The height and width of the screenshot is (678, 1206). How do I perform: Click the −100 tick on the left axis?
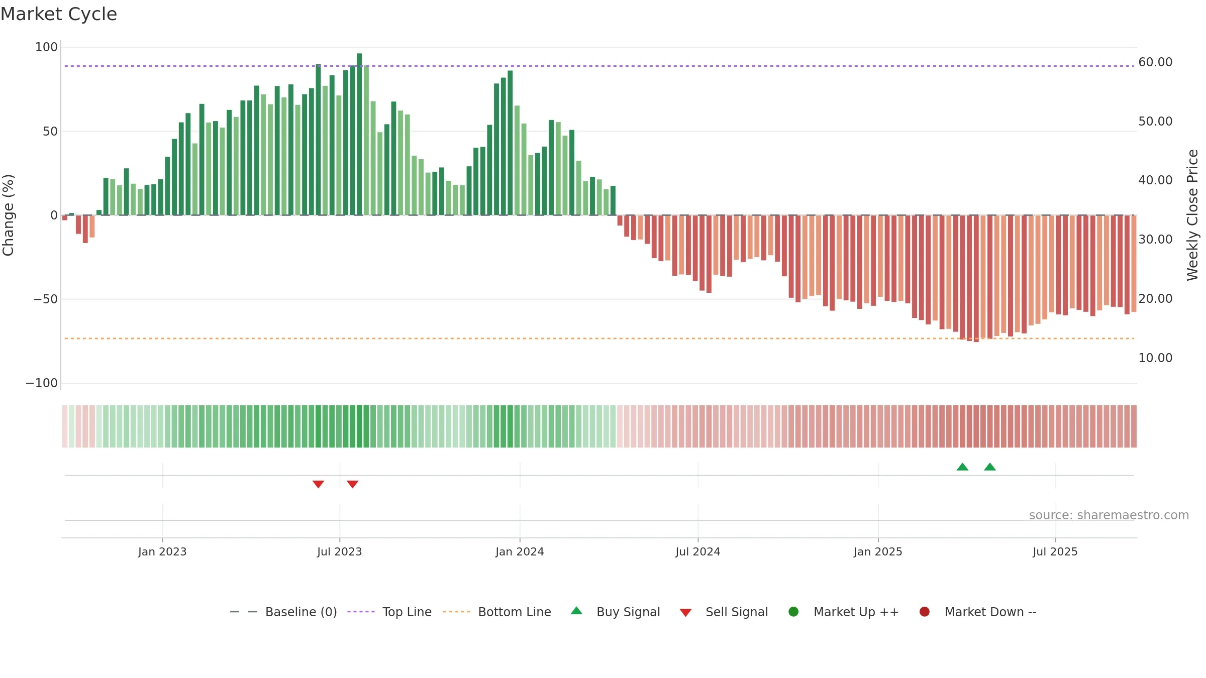(x=42, y=383)
